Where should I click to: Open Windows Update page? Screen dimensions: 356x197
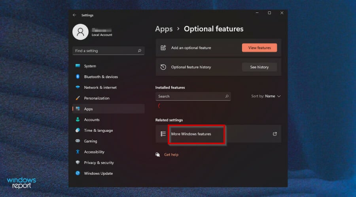pos(108,173)
